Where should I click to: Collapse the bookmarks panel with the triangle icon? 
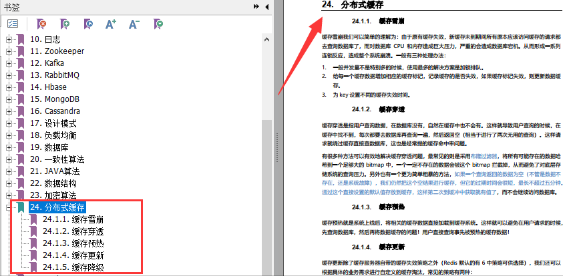click(266, 7)
